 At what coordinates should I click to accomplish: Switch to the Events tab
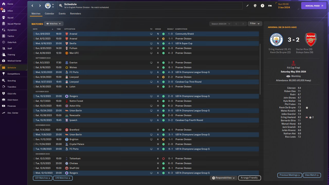(x=62, y=14)
